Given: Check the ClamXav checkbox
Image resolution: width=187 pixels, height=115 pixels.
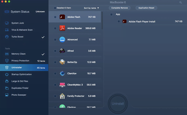Looking at the screenshot, I should pos(55,74).
